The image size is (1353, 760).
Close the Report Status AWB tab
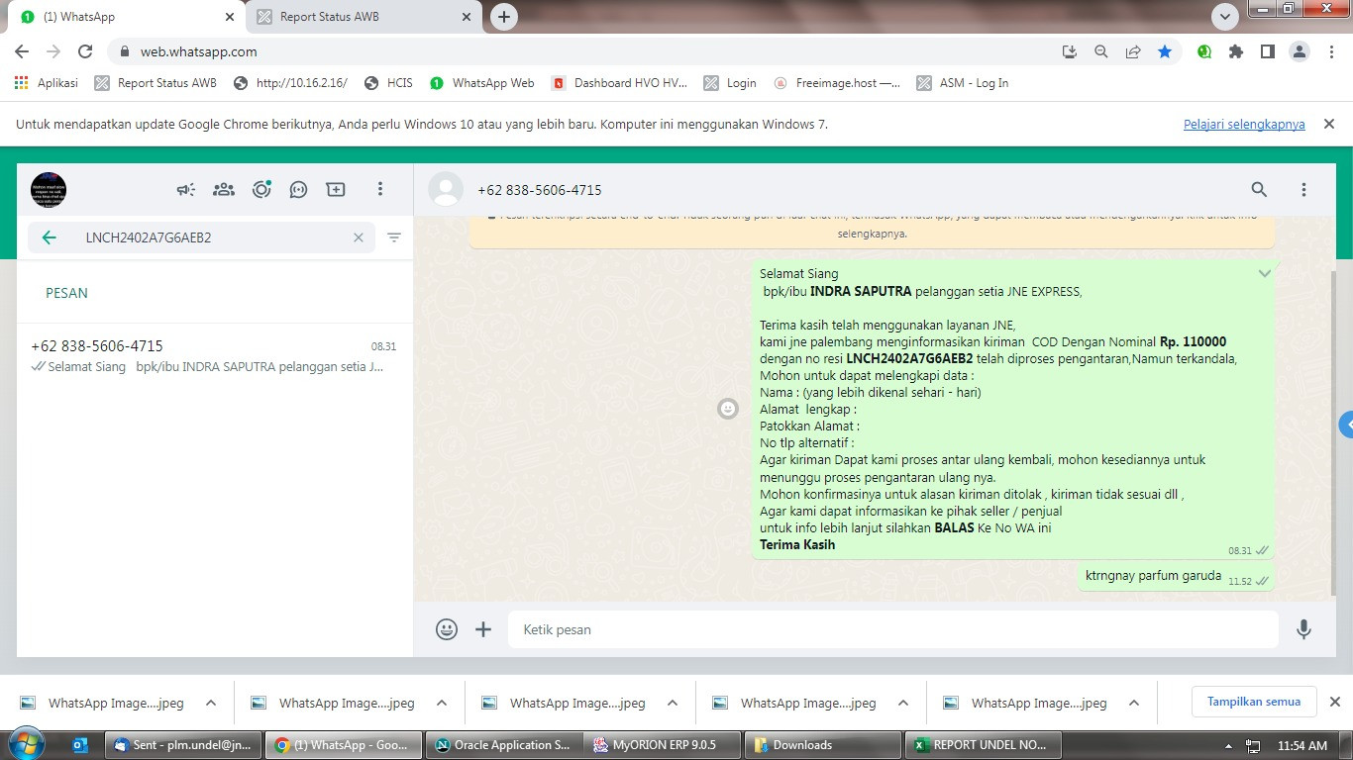pos(467,17)
